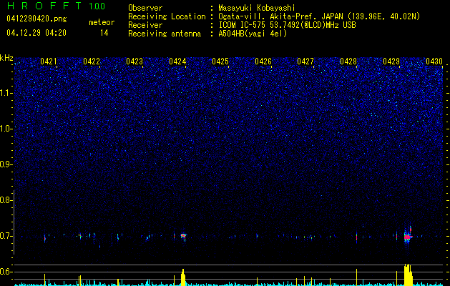
Task: Click the 0.7 kHz axis label
Action: (5, 236)
